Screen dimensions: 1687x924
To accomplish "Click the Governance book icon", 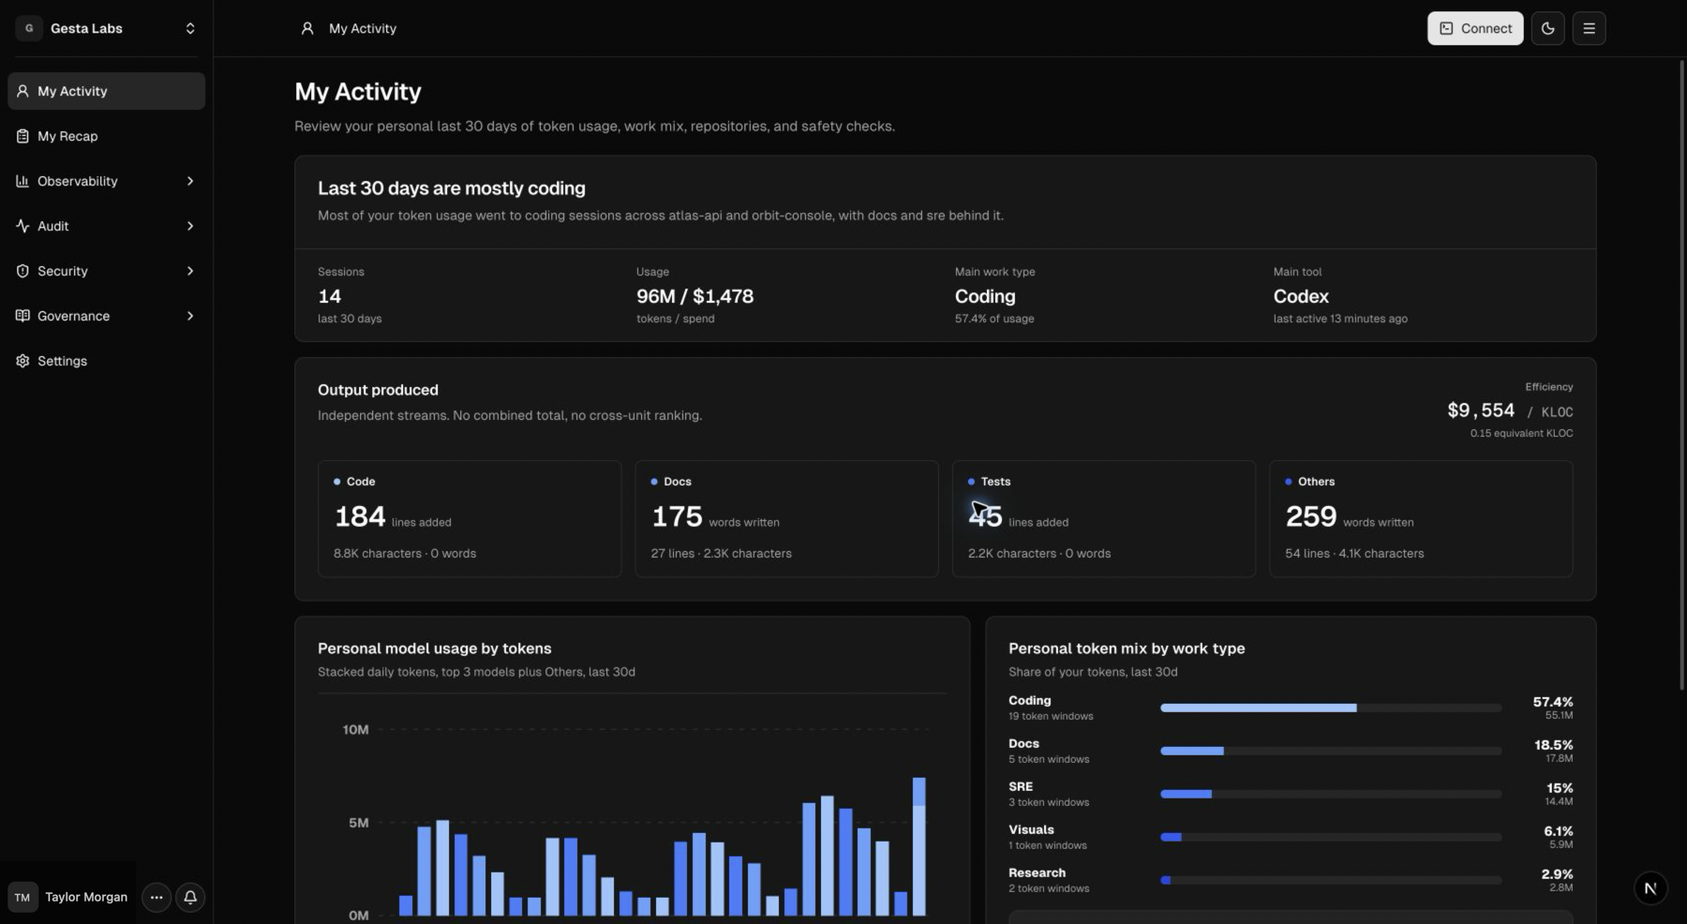I will [22, 316].
